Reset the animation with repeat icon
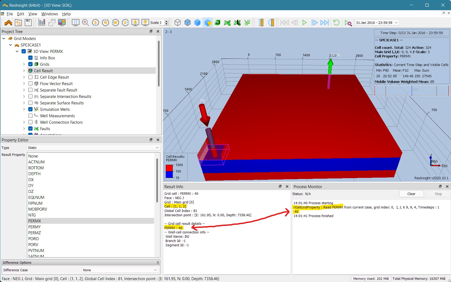 pyautogui.click(x=336, y=23)
